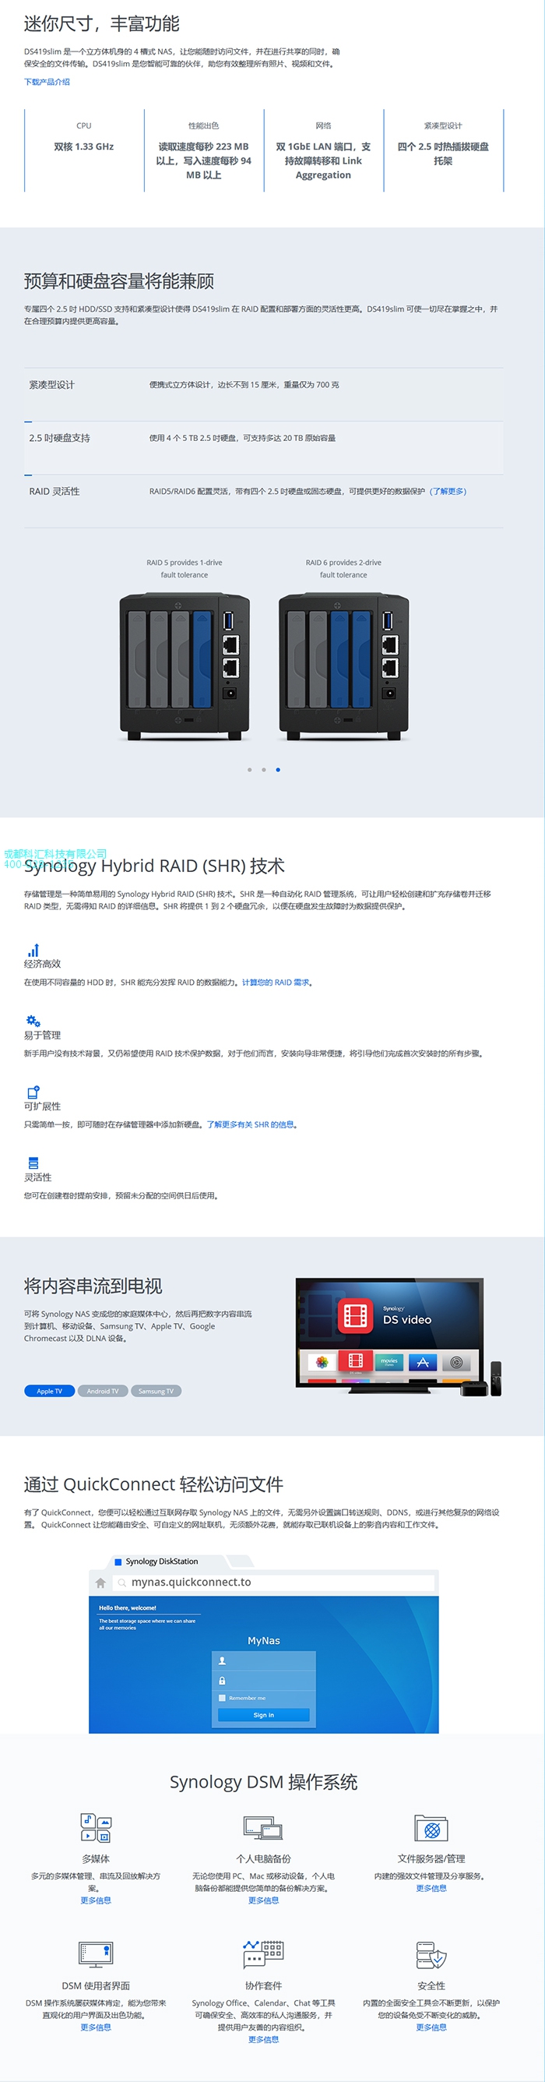Click the Apple TV box image
The height and width of the screenshot is (2082, 545).
[x=475, y=1389]
